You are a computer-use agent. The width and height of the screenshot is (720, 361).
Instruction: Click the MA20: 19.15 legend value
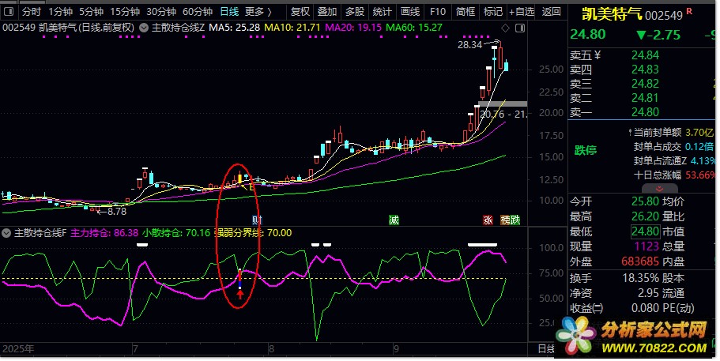point(353,28)
